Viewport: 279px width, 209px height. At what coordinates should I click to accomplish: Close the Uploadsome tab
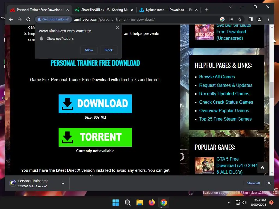[x=196, y=10]
